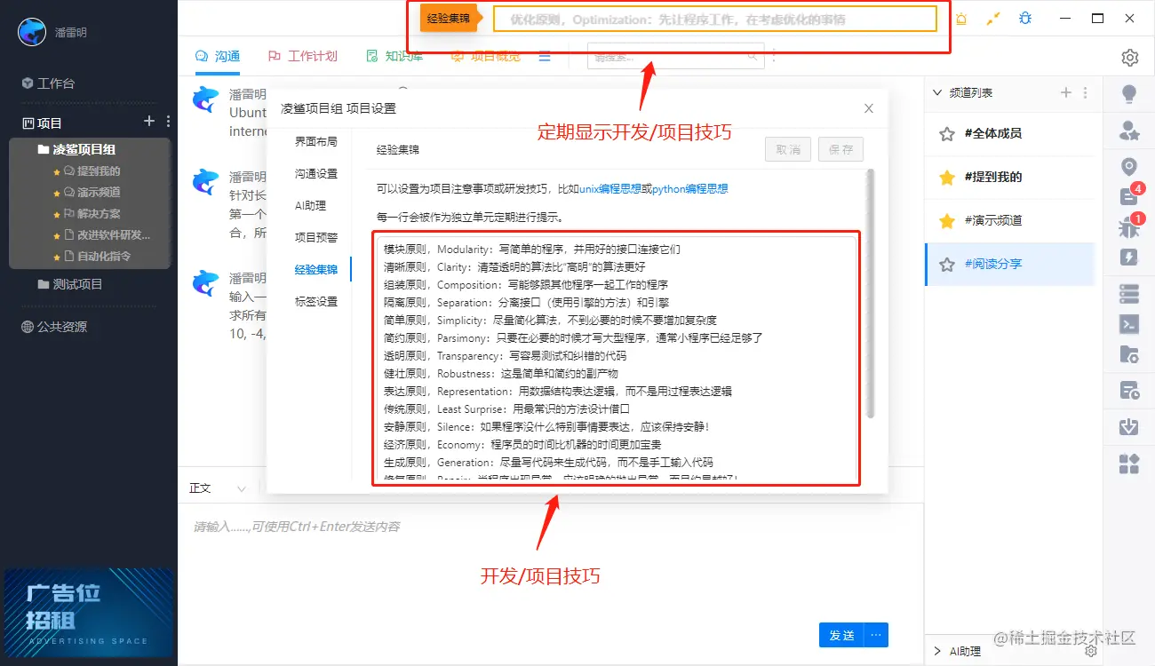Screen dimensions: 1155x666
Task: Click the orange 经验集锦 tag in title bar
Action: (449, 19)
